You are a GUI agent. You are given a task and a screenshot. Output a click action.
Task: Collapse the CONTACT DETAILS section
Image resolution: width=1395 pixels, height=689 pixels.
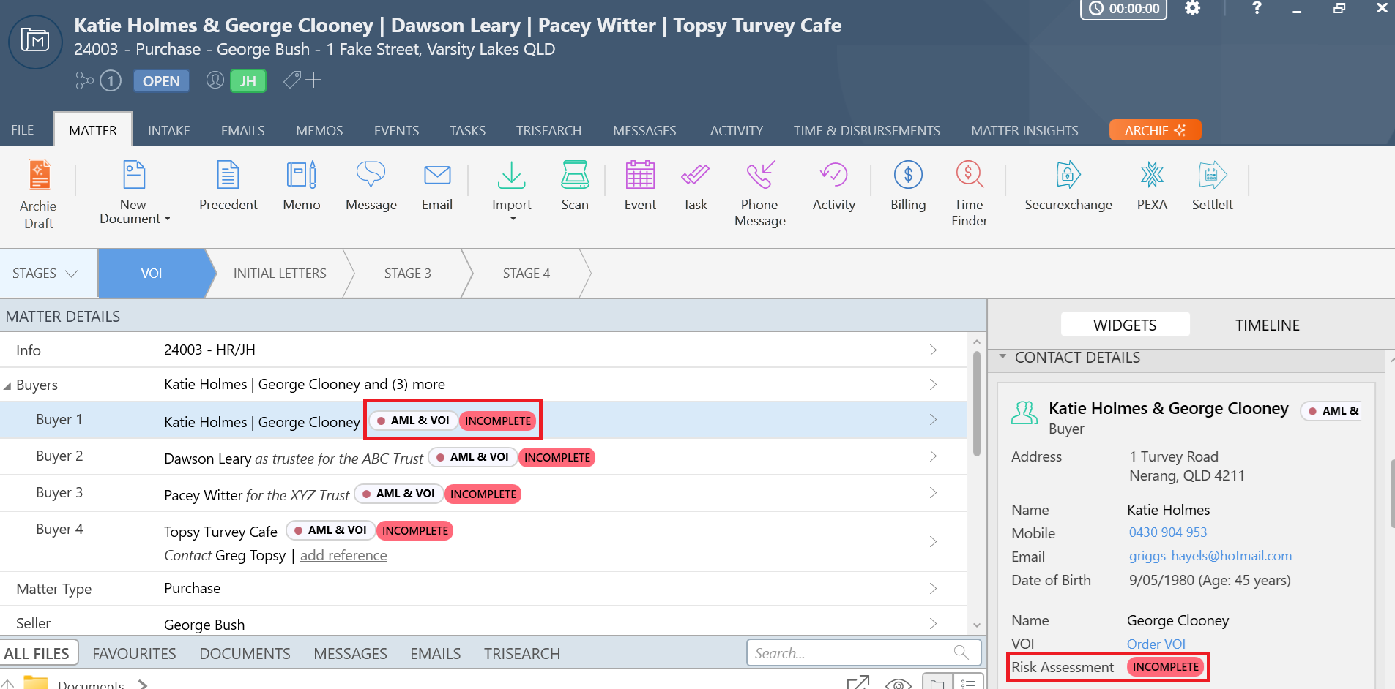click(x=1002, y=357)
